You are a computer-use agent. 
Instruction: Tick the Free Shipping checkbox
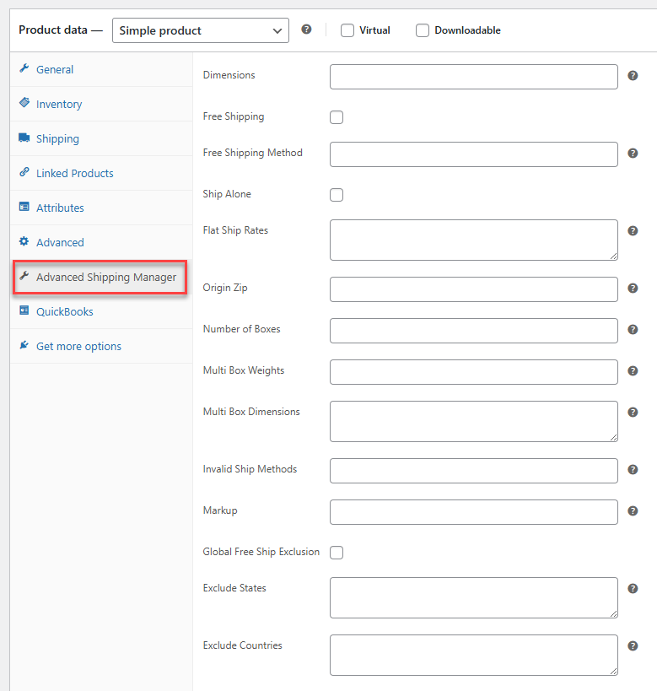click(337, 117)
